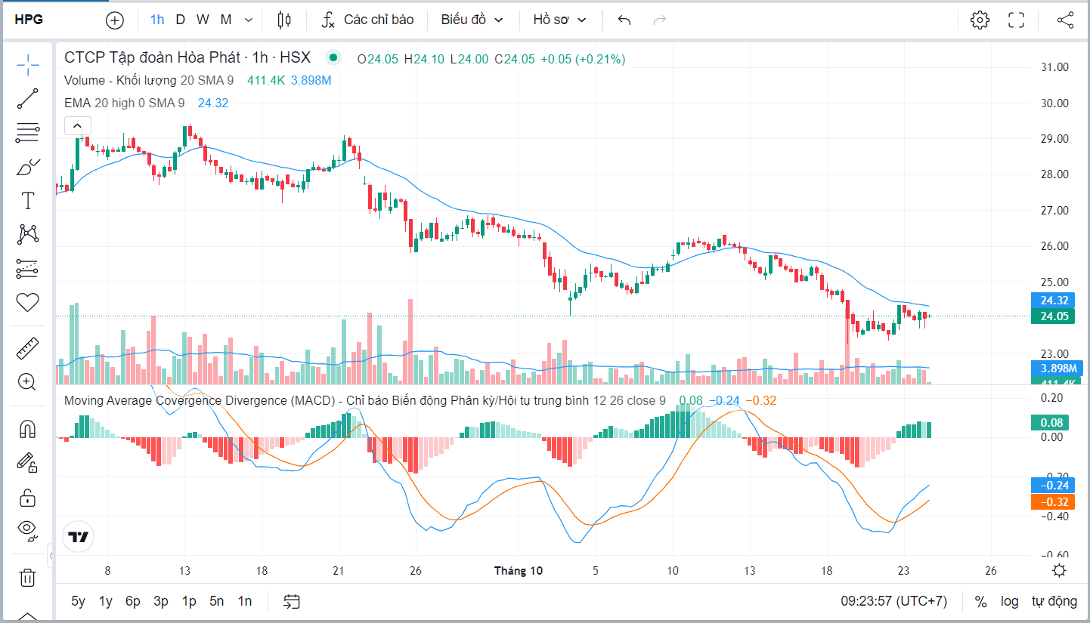Select the crosshair cursor tool

tap(27, 65)
